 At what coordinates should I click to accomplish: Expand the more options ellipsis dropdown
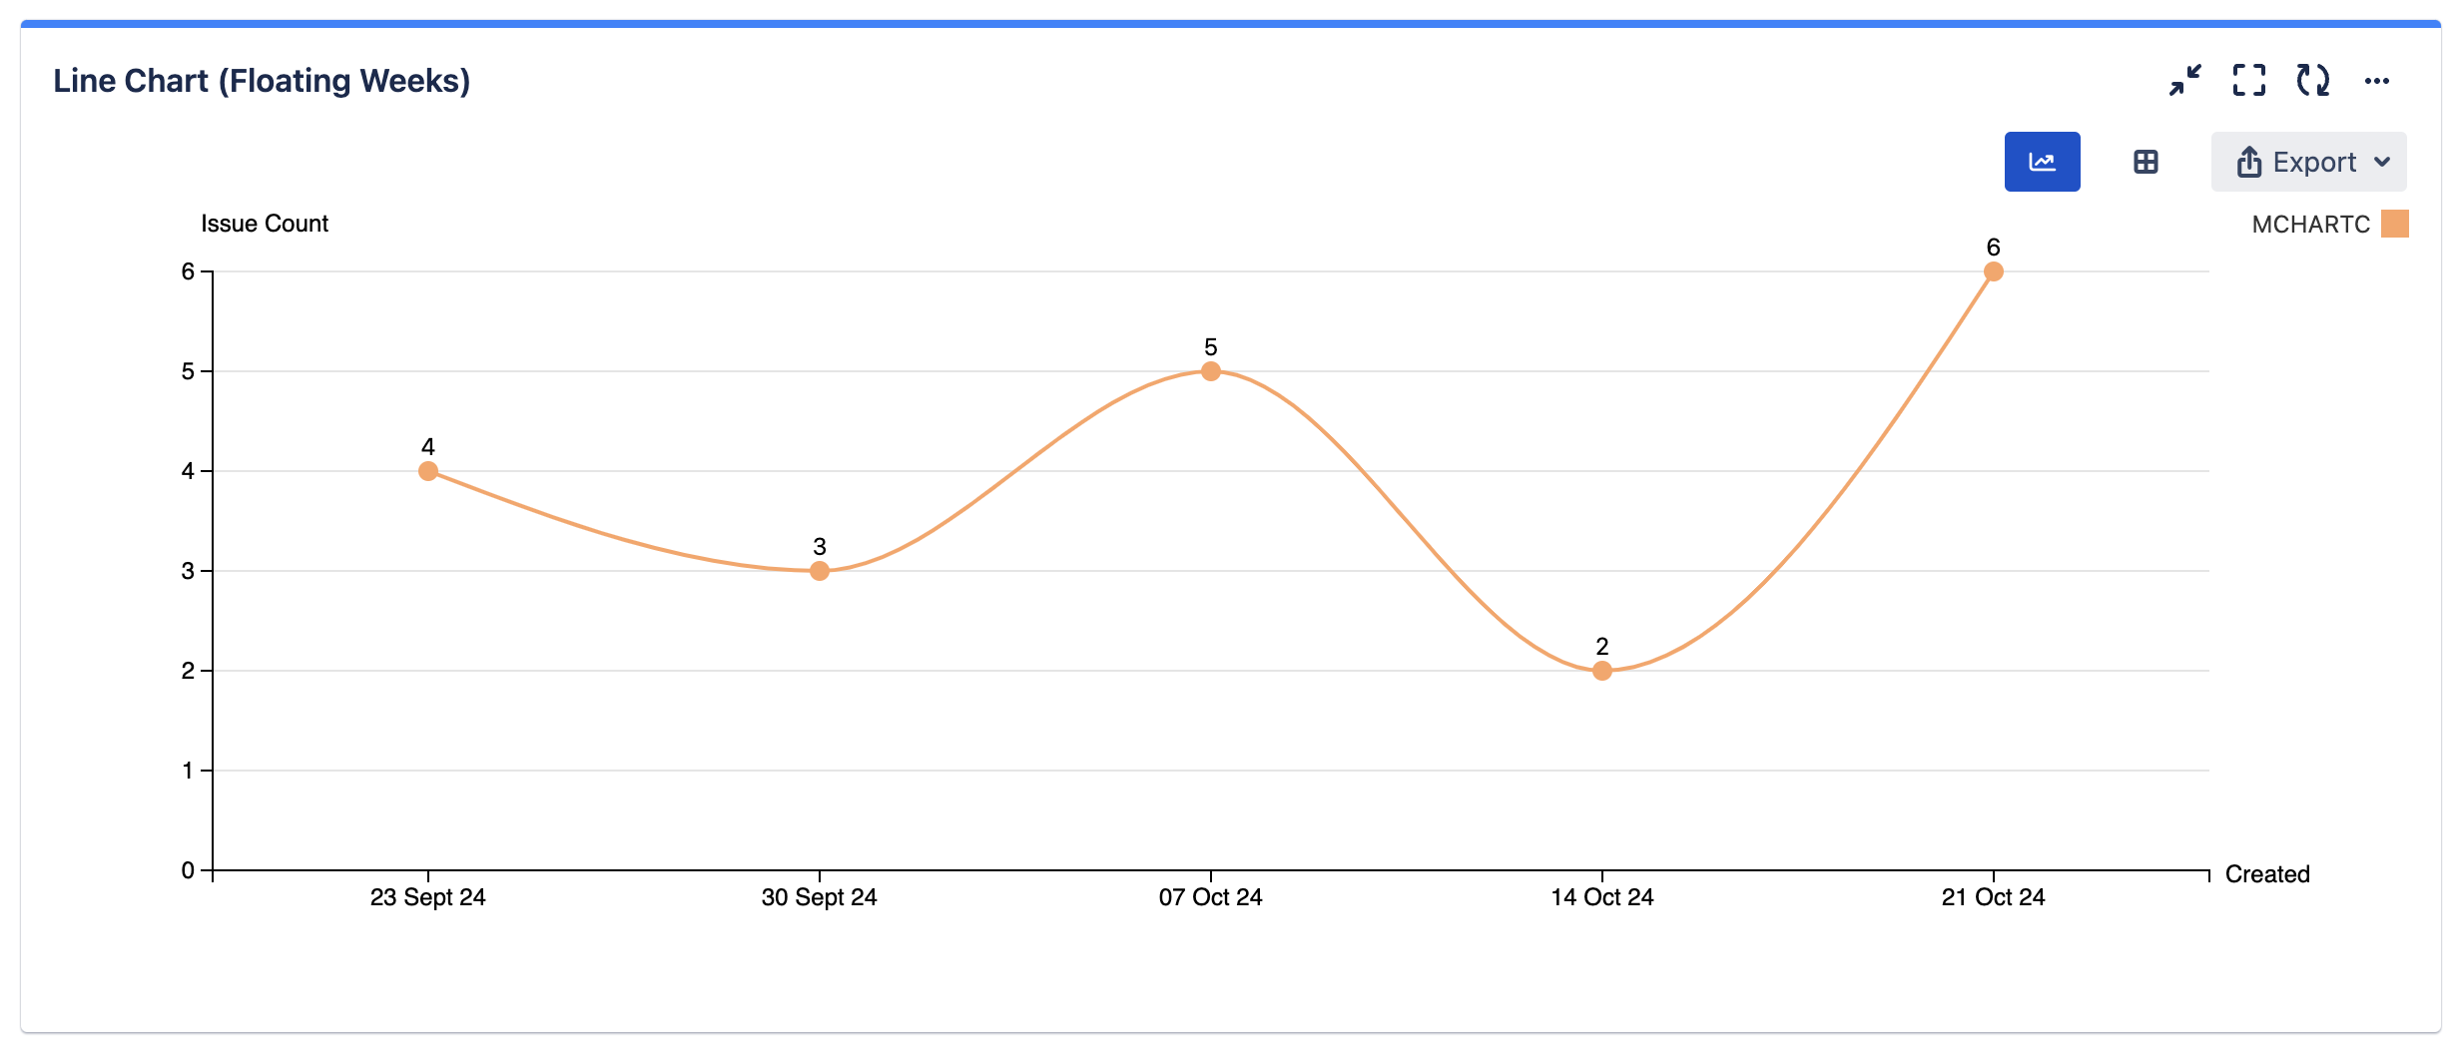click(x=2379, y=80)
